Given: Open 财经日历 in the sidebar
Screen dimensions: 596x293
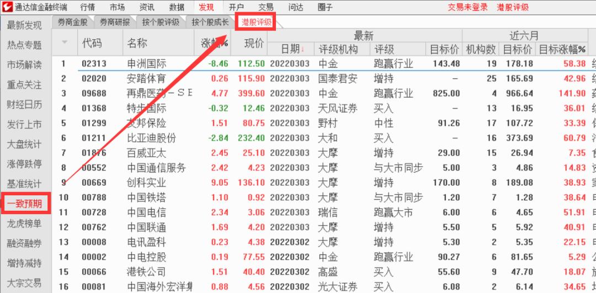Looking at the screenshot, I should (24, 104).
